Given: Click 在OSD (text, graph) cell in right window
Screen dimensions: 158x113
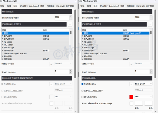Looking at the screenshot, I should click(132, 33).
